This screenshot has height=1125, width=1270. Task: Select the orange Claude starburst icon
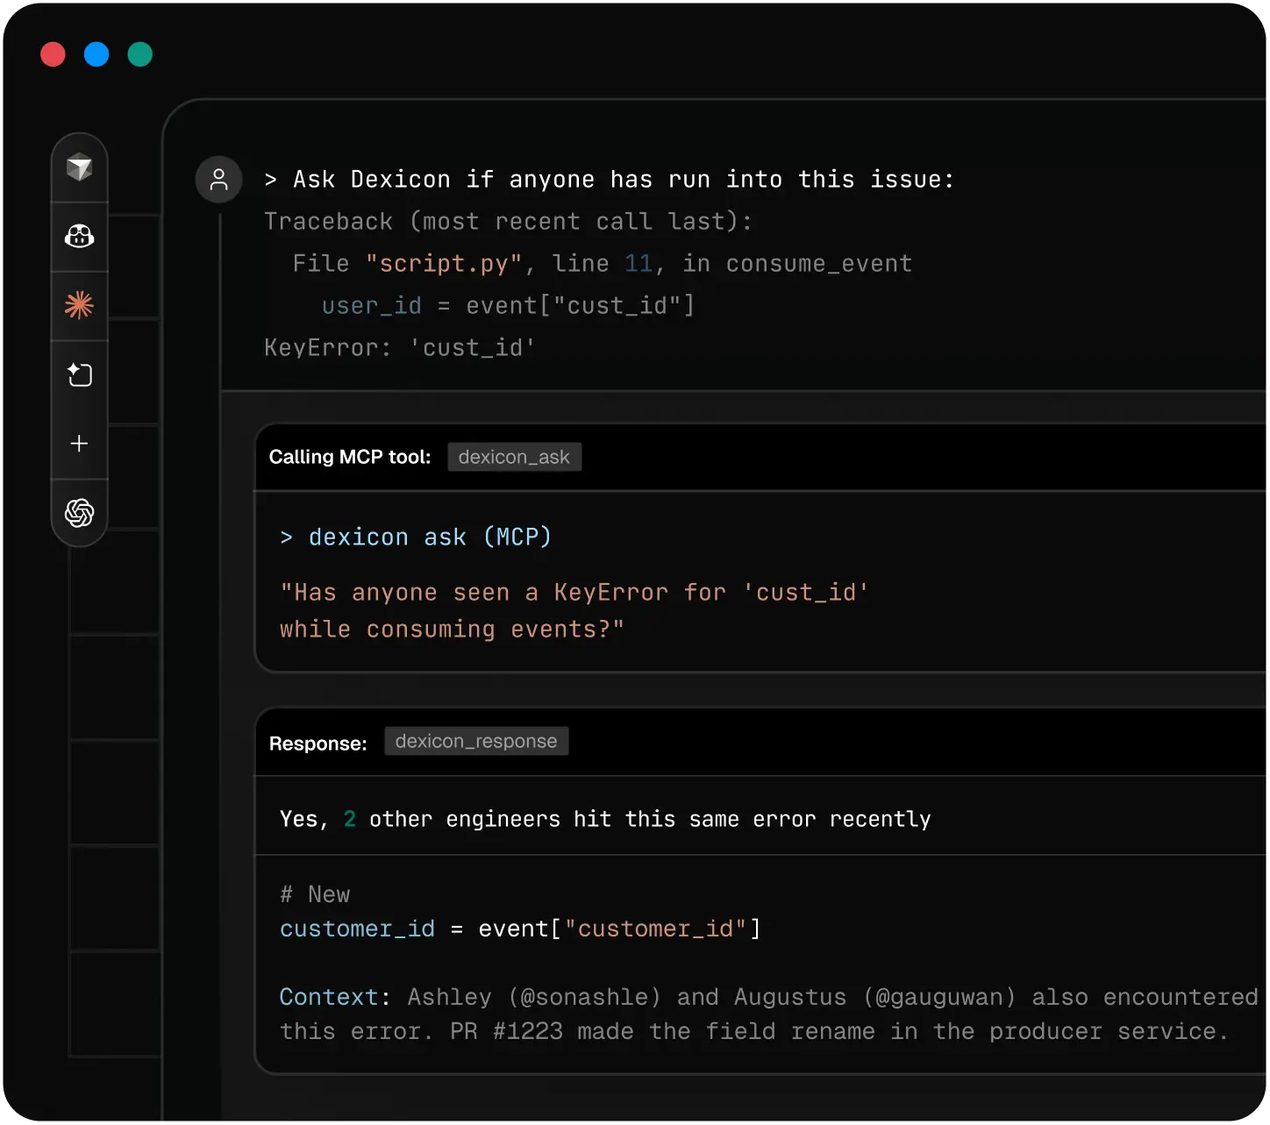tap(80, 305)
